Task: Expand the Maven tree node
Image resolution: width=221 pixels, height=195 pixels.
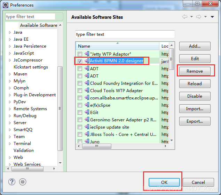Action: point(10,74)
